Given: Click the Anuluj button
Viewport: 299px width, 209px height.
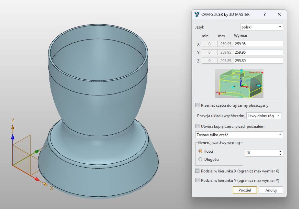Looking at the screenshot, I should point(271,190).
